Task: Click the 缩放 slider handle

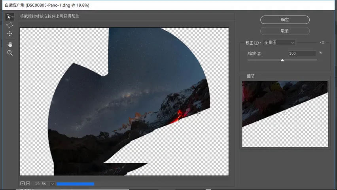Action: (x=282, y=60)
